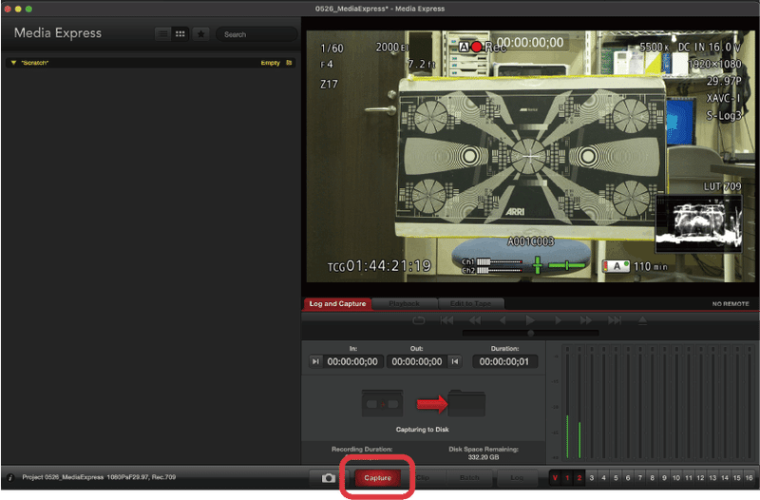Toggle audio channel 2 button
This screenshot has height=500, width=760.
[579, 478]
